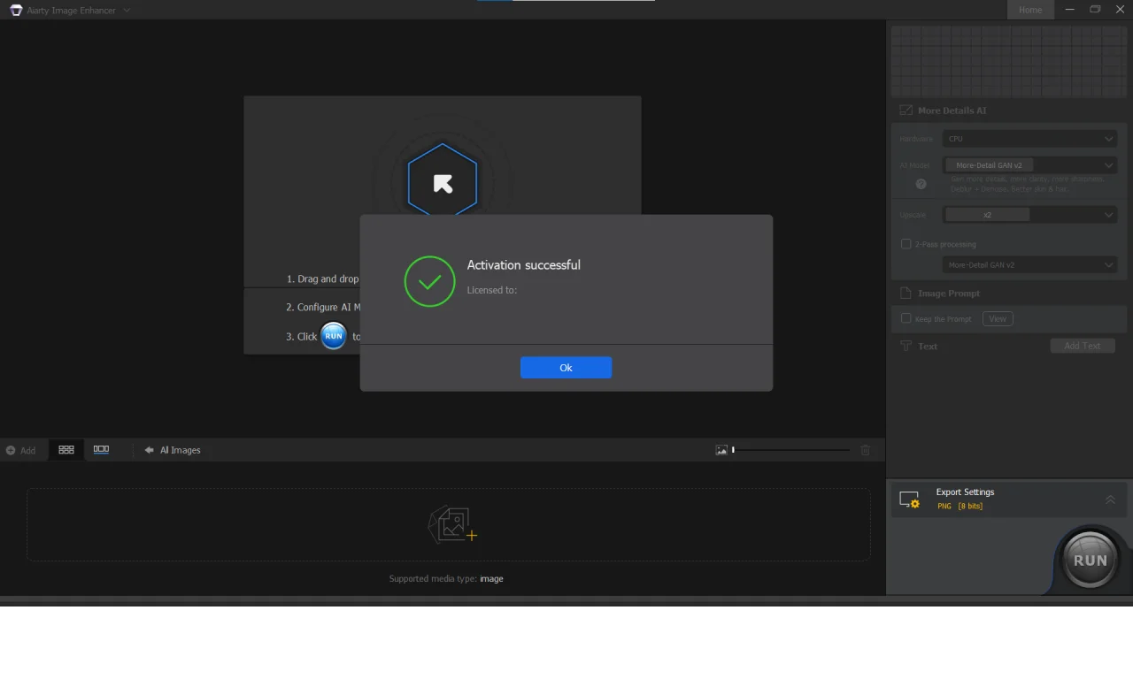
Task: Click Add to import images
Action: click(20, 450)
